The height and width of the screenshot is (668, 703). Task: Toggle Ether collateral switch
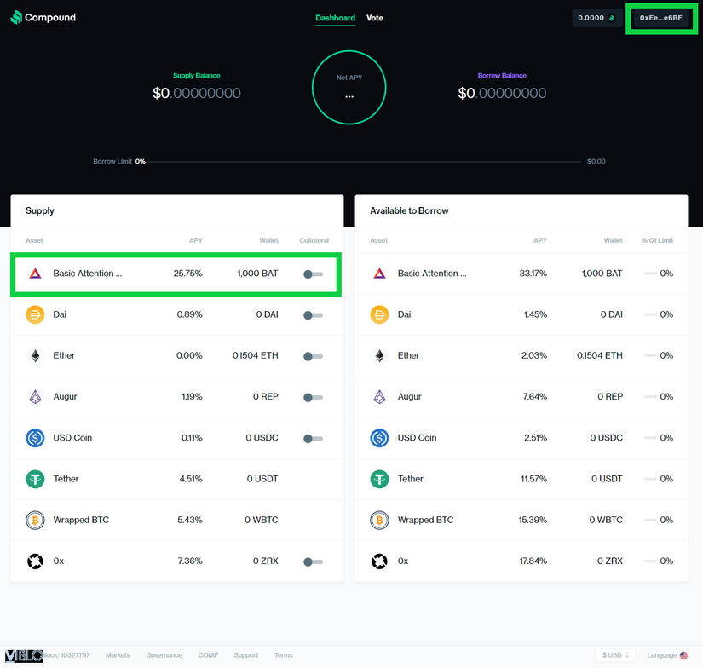click(x=313, y=356)
